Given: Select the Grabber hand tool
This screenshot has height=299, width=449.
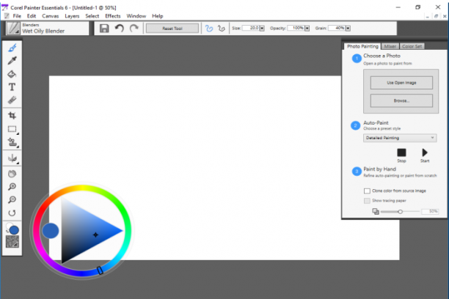Looking at the screenshot, I should pyautogui.click(x=12, y=174).
